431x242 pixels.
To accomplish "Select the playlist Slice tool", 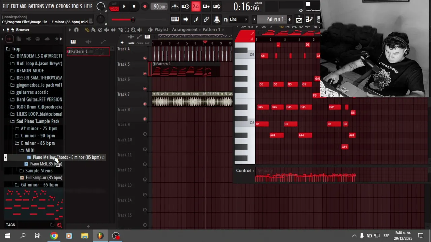I will point(120,30).
